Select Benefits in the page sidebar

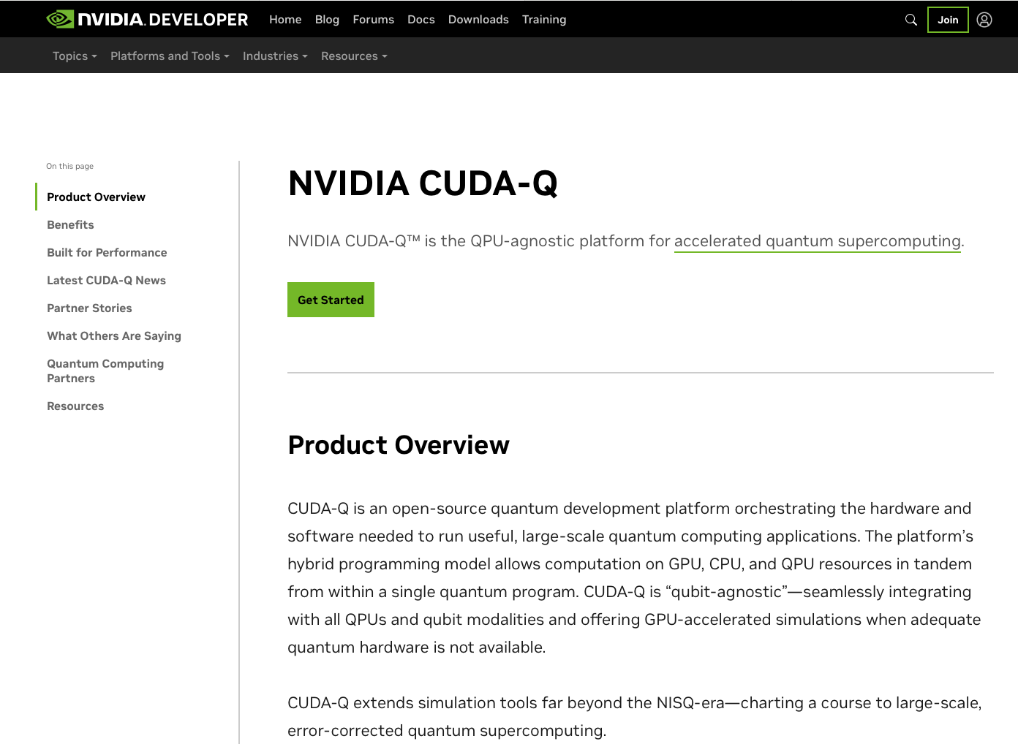pyautogui.click(x=70, y=224)
